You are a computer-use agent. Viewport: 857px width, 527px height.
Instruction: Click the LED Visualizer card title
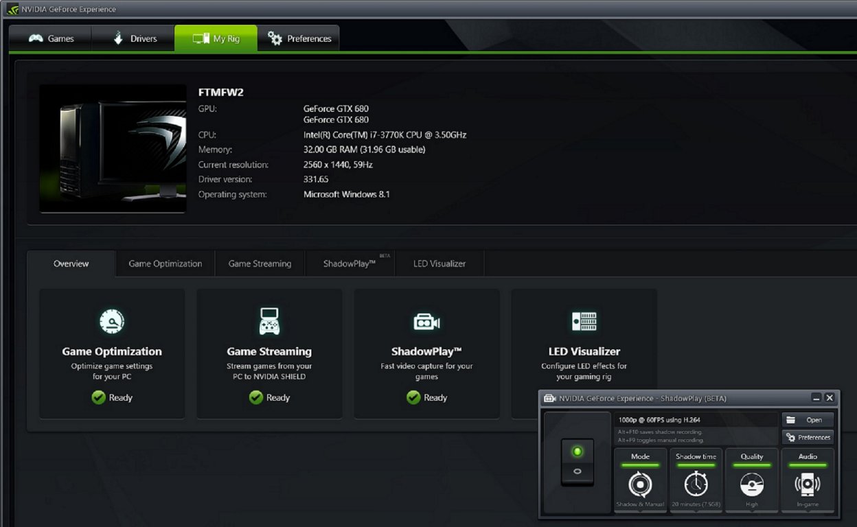pos(584,351)
